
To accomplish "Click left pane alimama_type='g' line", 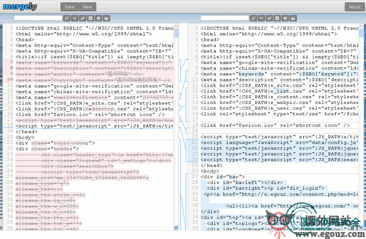I will click(x=42, y=184).
